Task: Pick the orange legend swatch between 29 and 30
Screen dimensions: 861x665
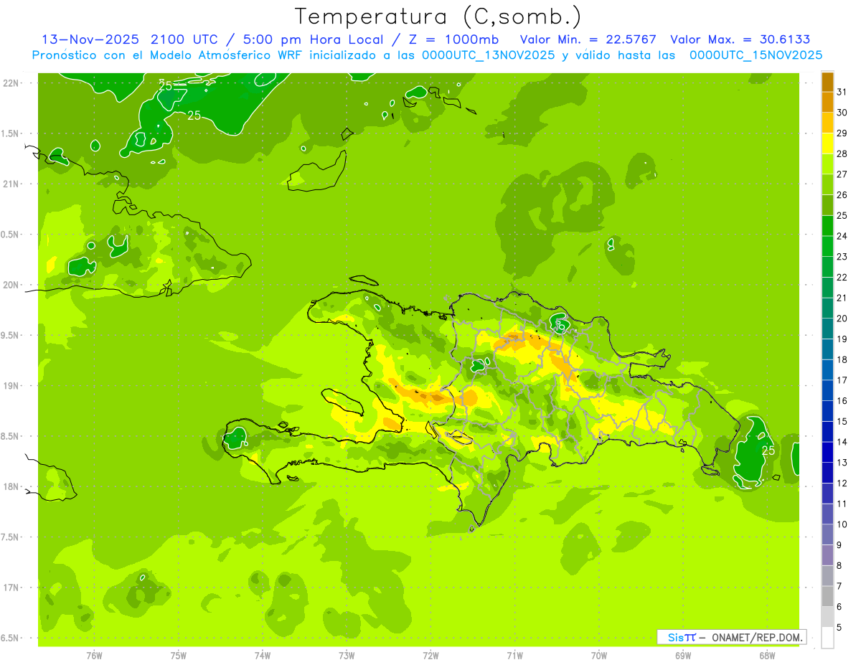Action: pos(828,123)
